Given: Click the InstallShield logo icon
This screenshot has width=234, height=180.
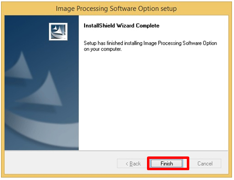Looking at the screenshot, I should pos(58,31).
